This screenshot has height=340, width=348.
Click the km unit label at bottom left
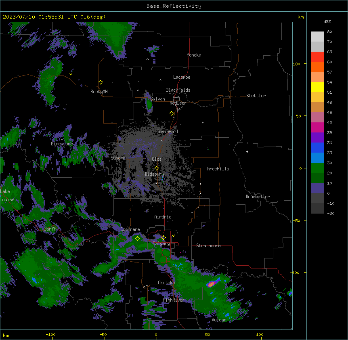coord(6,335)
